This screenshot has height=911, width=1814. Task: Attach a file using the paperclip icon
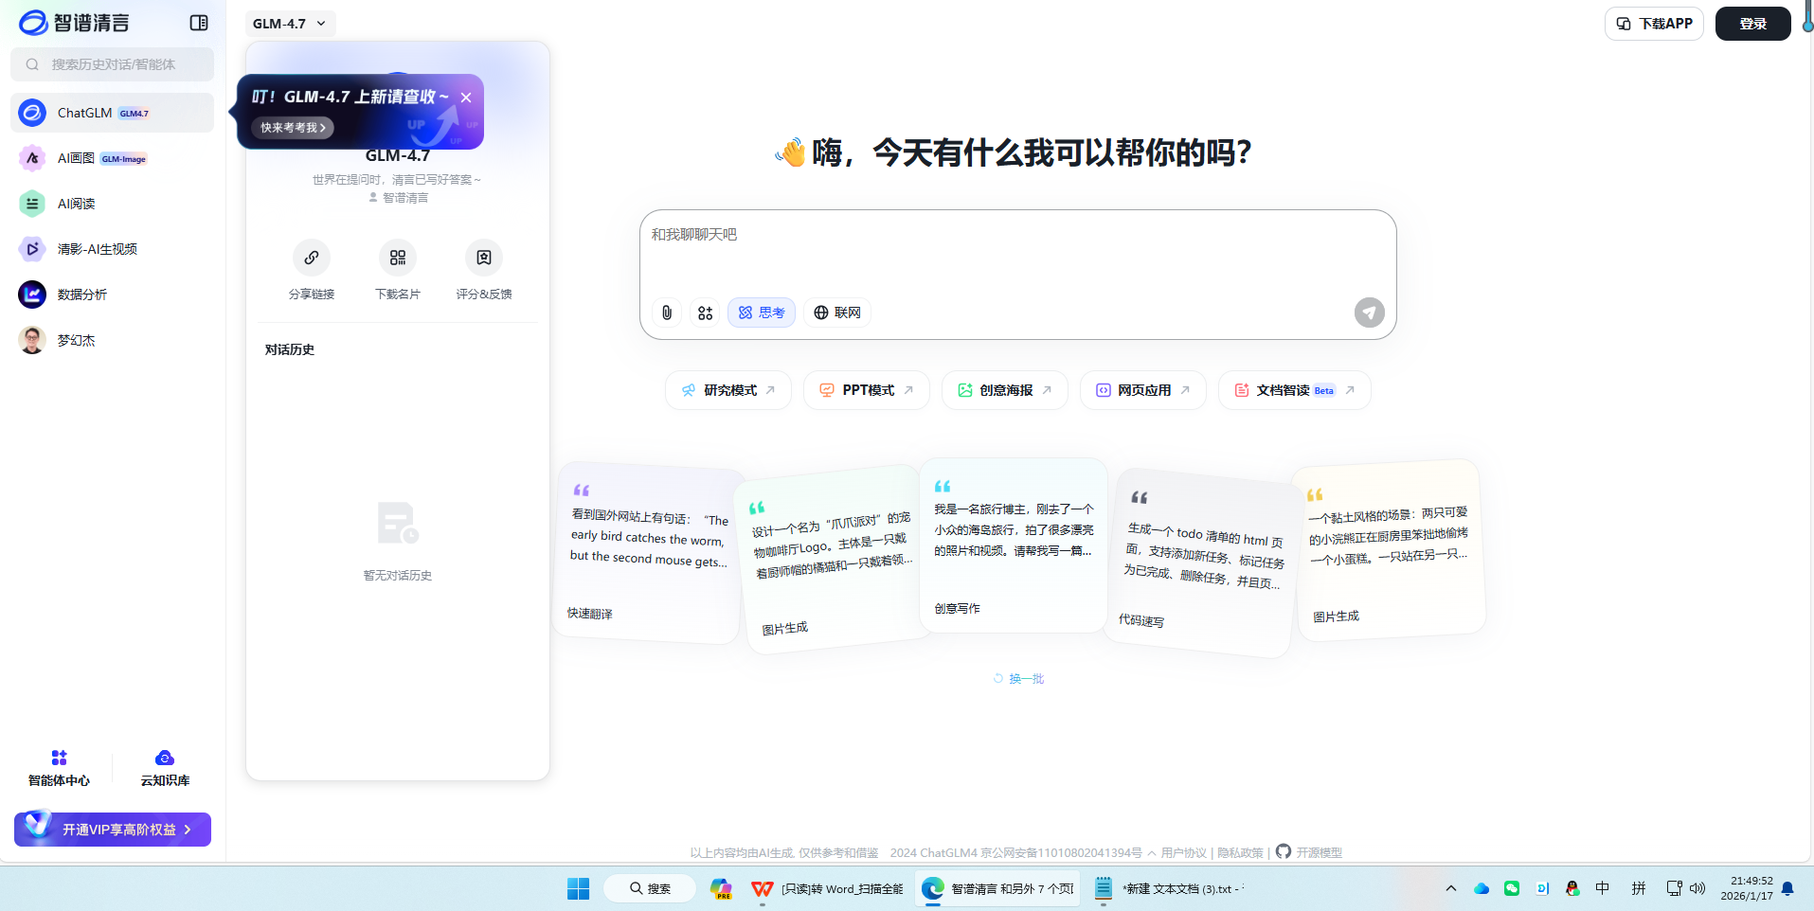666,313
